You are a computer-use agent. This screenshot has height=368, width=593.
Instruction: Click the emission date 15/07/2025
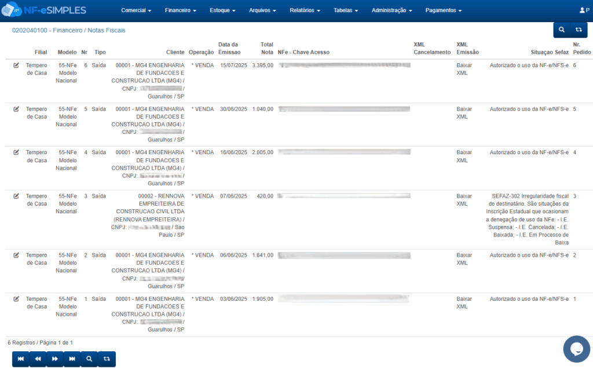233,65
